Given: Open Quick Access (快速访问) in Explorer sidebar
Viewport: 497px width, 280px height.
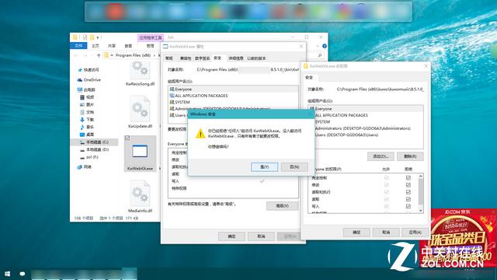Looking at the screenshot, I should click(89, 70).
